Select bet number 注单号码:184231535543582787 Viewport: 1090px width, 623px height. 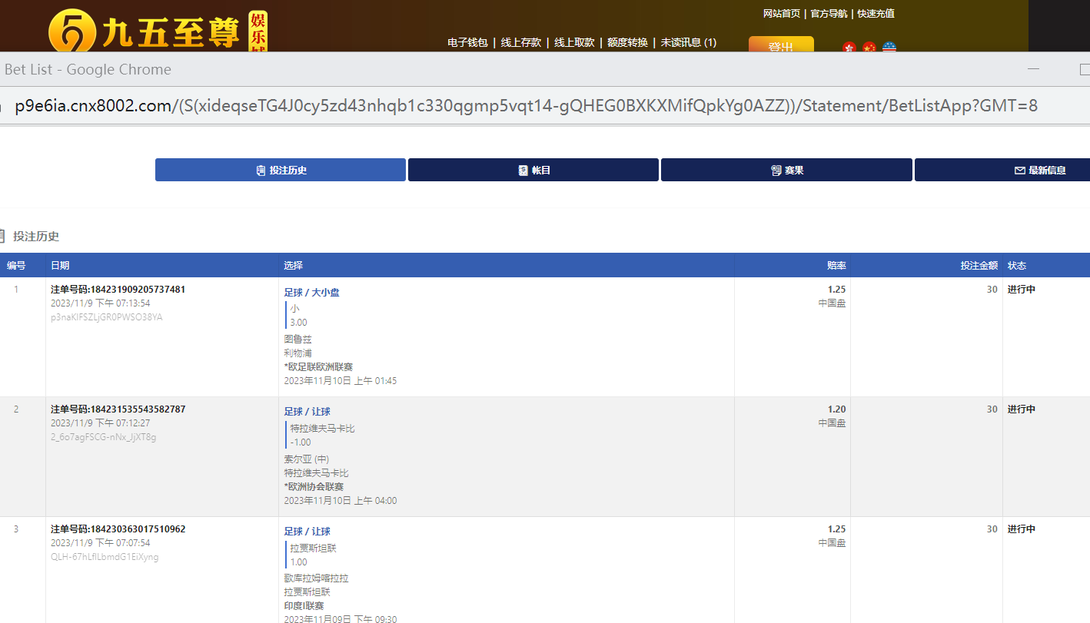pyautogui.click(x=118, y=409)
